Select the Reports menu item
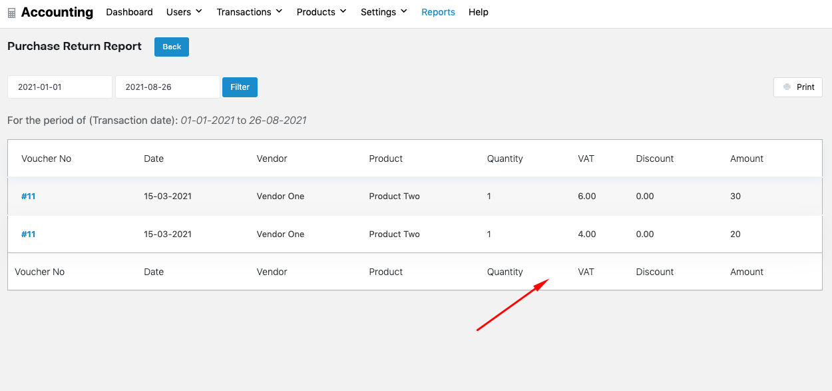The width and height of the screenshot is (832, 391). (438, 11)
